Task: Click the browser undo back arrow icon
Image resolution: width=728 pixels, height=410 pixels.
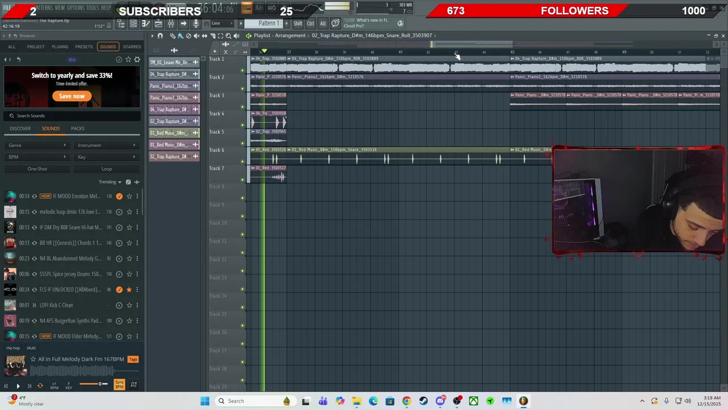Action: (19, 59)
